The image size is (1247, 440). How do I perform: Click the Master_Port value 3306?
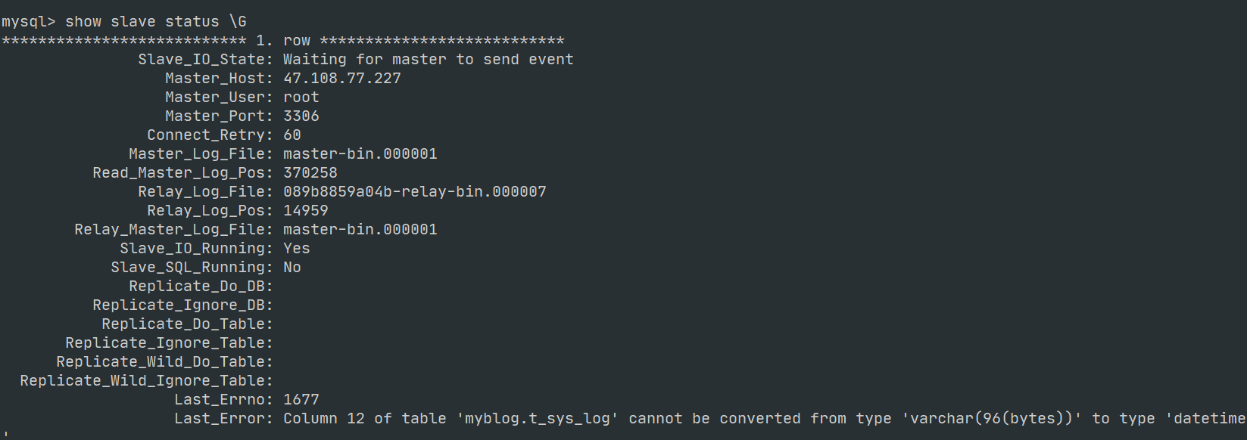tap(301, 116)
